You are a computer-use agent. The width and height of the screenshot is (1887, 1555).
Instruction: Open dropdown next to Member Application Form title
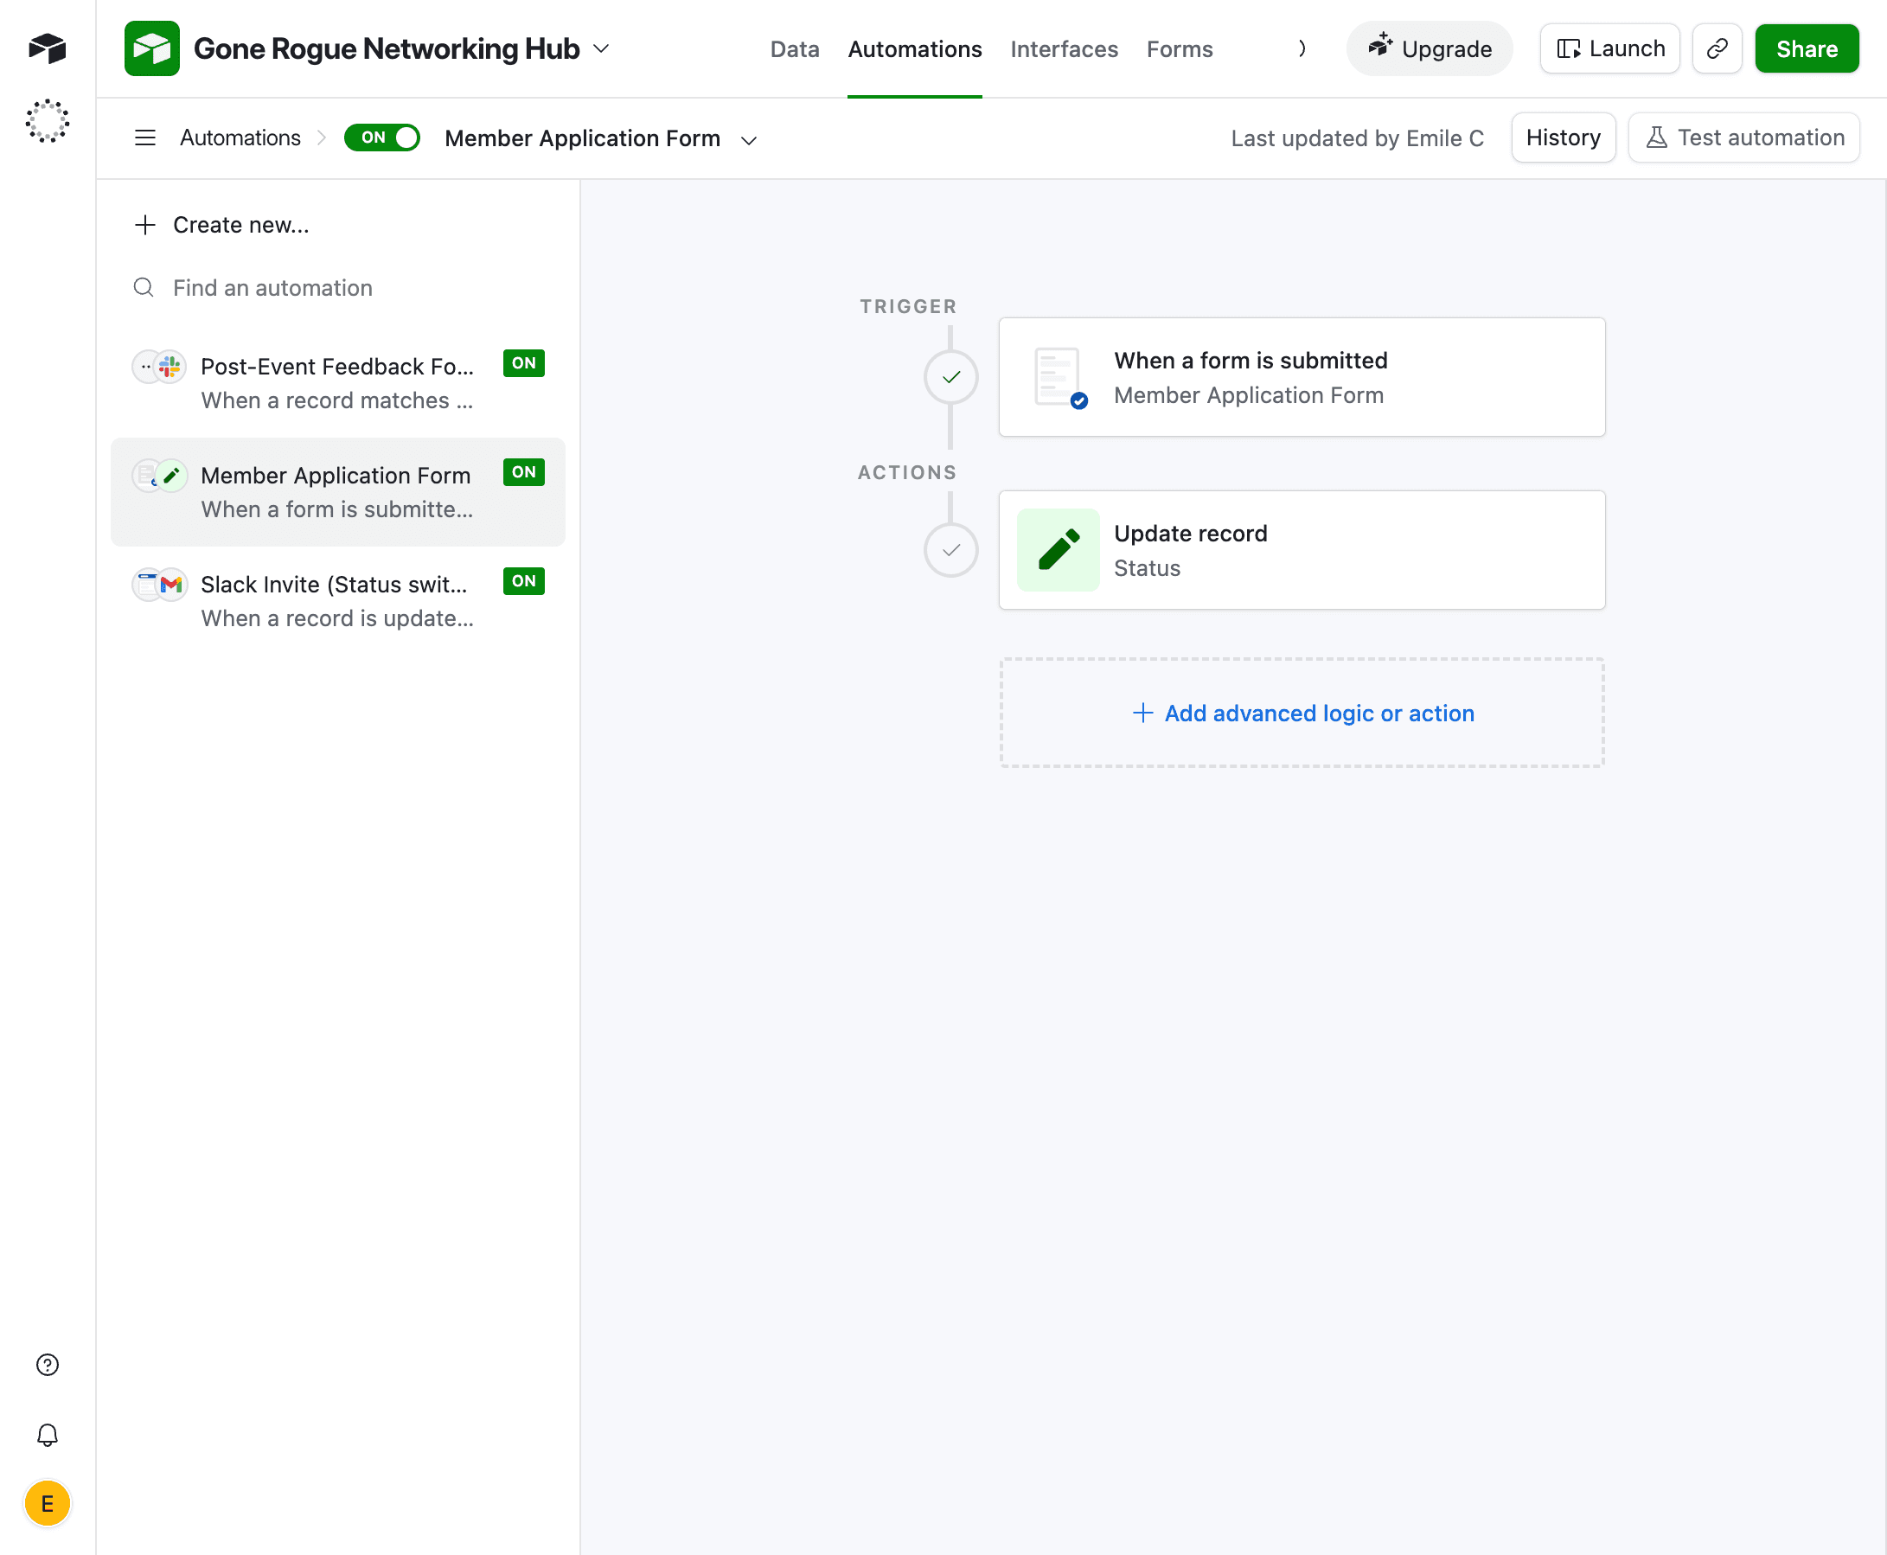click(x=749, y=140)
